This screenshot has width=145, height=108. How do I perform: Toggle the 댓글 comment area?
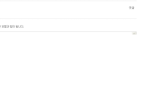click(x=131, y=8)
